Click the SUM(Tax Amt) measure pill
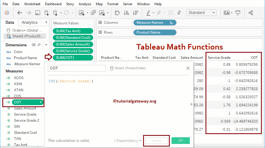 pyautogui.click(x=73, y=31)
